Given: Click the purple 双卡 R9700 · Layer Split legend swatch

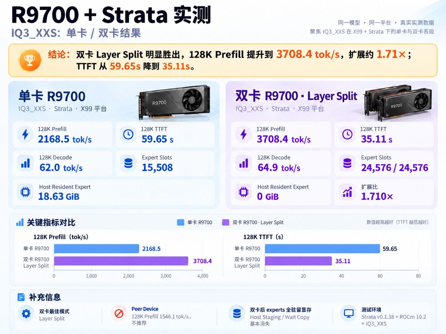Looking at the screenshot, I should (x=226, y=222).
